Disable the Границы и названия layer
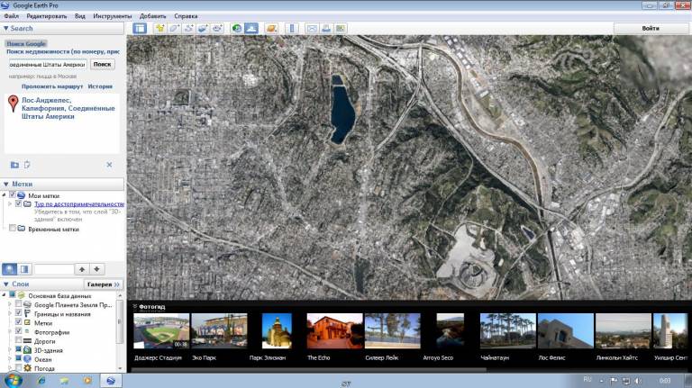Screen dimensions: 692x388 tap(18, 313)
